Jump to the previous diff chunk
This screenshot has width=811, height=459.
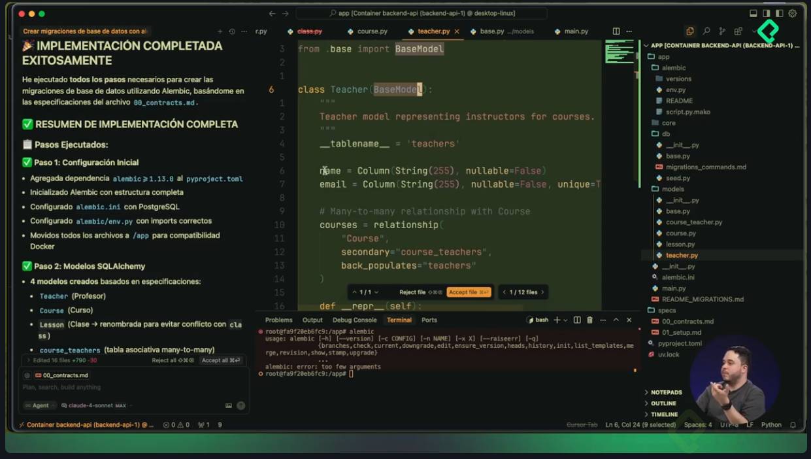354,292
